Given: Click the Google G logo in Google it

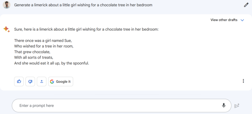Looking at the screenshot, I should [52, 81].
